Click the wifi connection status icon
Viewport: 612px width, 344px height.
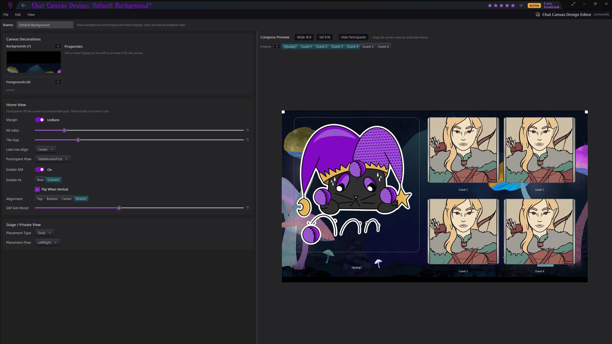[x=521, y=5]
